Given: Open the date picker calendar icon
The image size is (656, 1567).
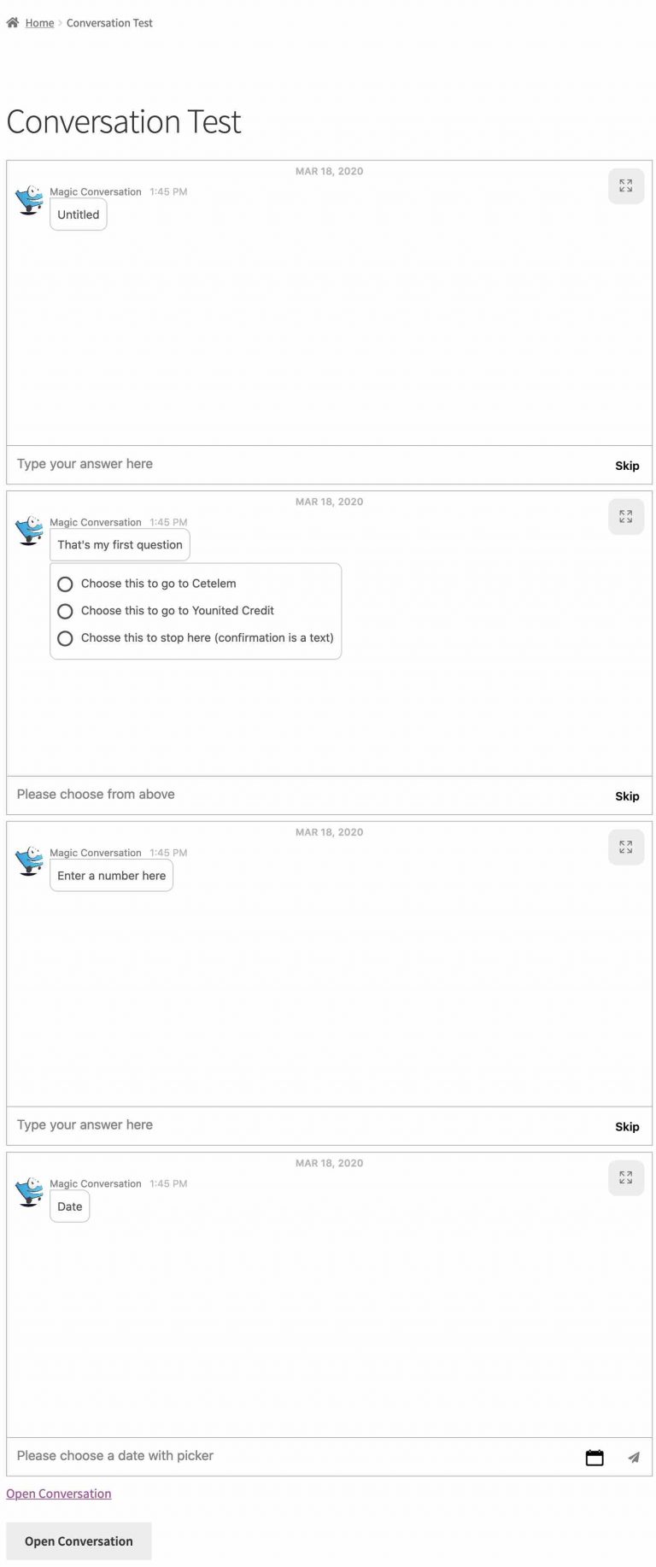Looking at the screenshot, I should 594,1456.
